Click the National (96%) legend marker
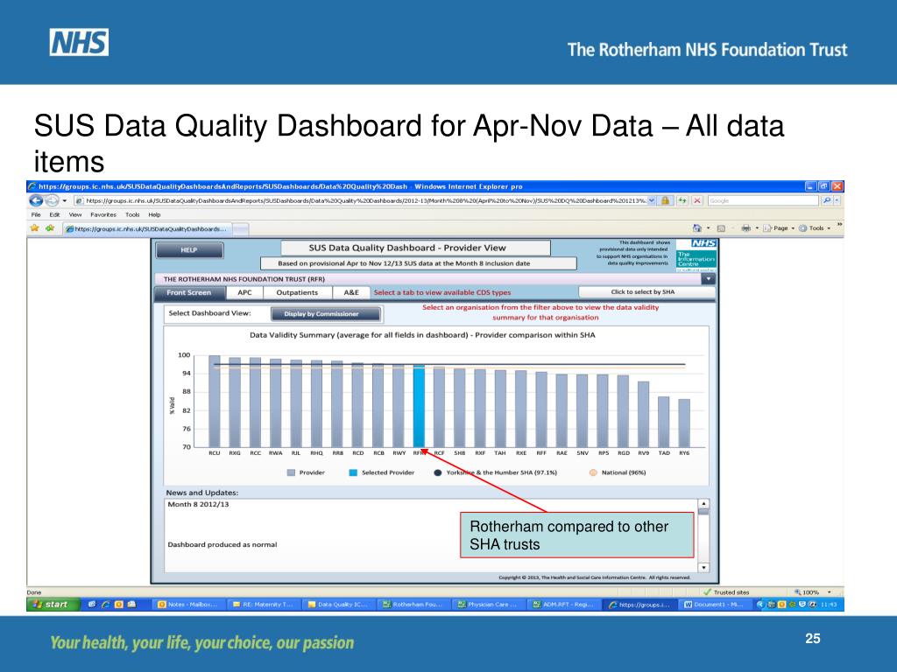The height and width of the screenshot is (672, 897). (593, 472)
